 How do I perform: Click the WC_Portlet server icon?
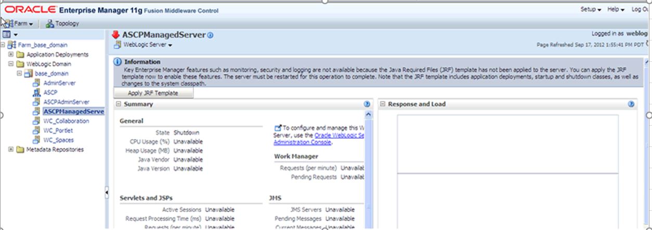click(x=36, y=130)
